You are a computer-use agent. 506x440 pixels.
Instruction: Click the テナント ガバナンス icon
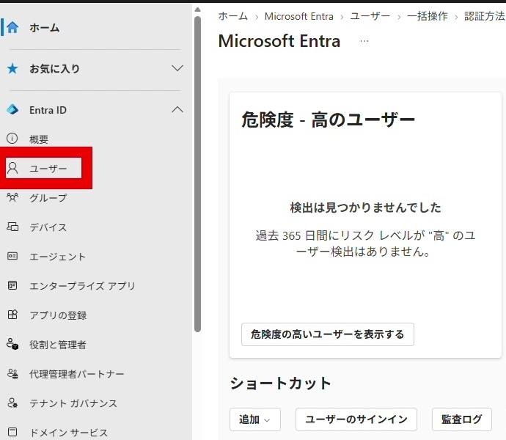12,403
